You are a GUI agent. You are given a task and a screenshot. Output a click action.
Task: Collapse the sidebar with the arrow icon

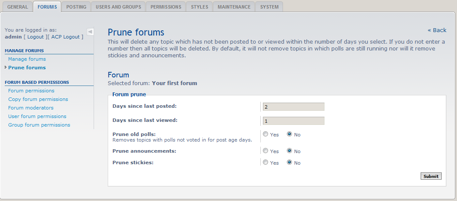click(x=90, y=32)
